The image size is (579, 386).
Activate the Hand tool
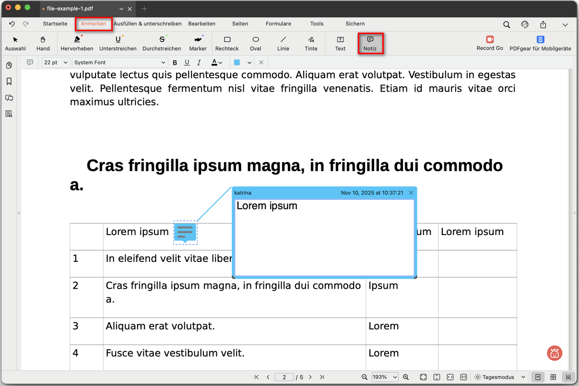point(43,43)
